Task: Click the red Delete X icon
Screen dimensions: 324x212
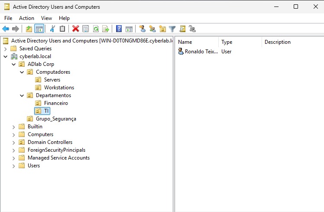Action: coord(76,29)
